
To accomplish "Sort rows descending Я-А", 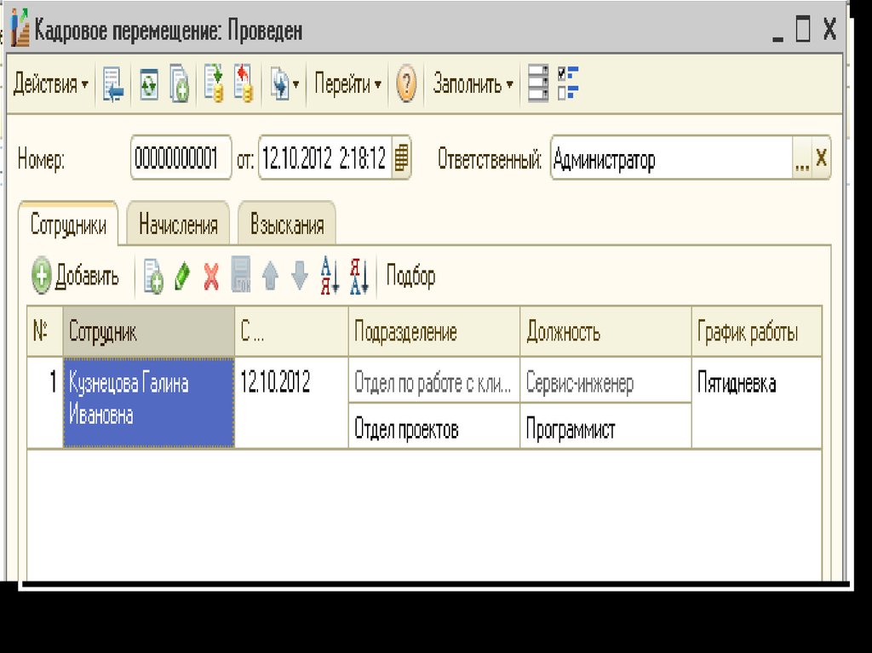I will [359, 277].
